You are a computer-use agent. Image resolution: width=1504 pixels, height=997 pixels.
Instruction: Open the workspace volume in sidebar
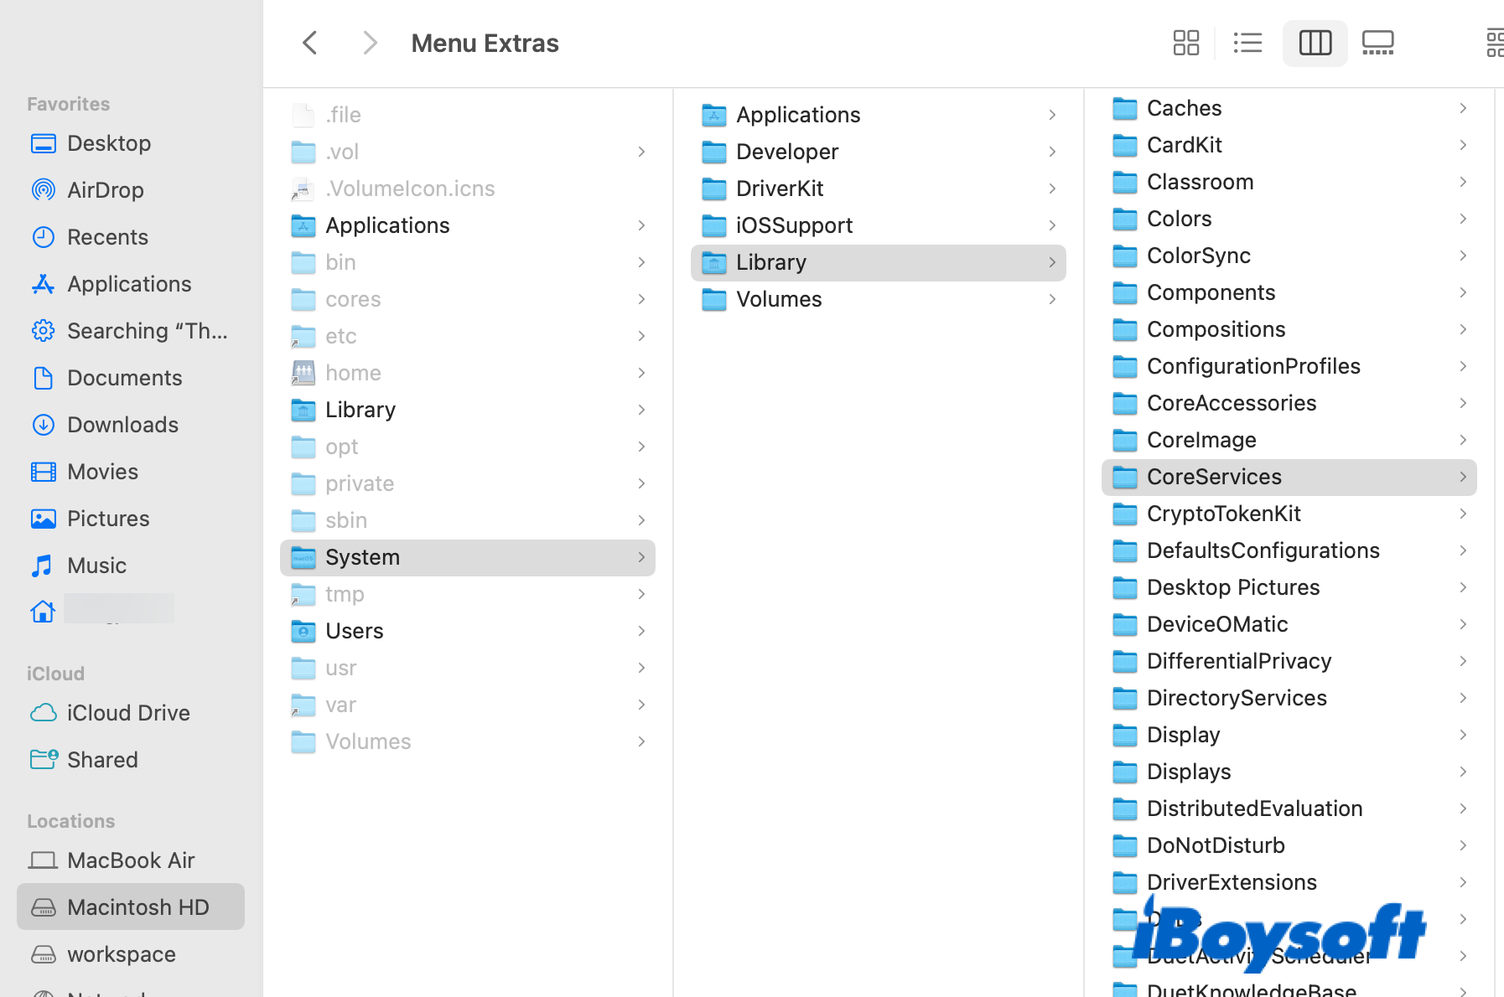click(x=121, y=954)
